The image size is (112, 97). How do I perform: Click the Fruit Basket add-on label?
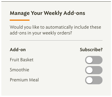22,60
